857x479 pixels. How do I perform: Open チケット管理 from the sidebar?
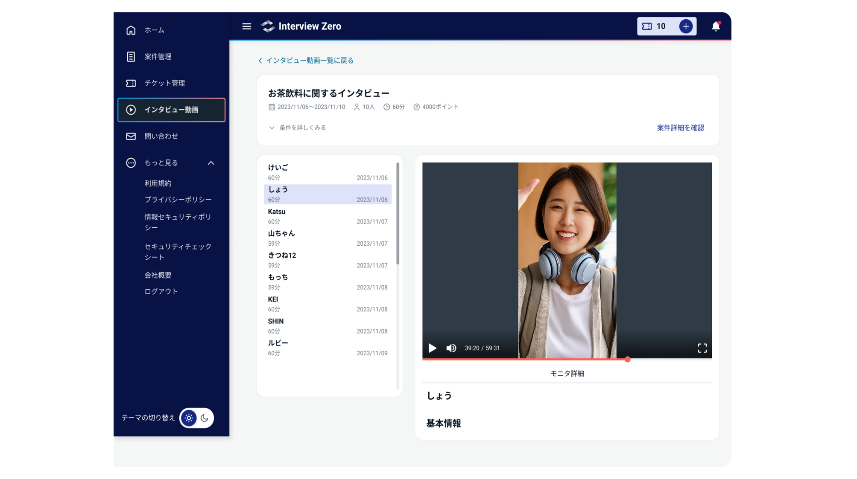click(131, 83)
